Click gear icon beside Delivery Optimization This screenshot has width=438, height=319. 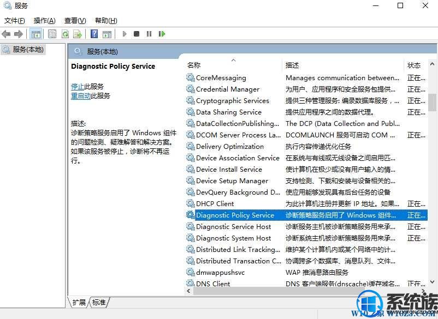click(x=191, y=146)
